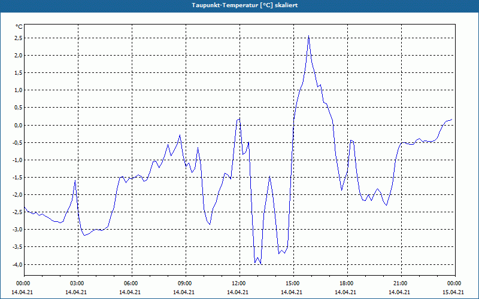Screen dimensions: 479x299
Task: Click the curve minimum near -4,0 °C
Action: [260, 264]
